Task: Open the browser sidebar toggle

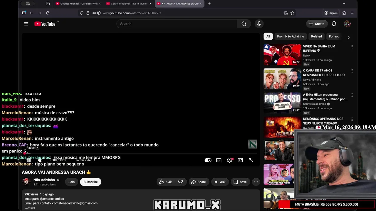Action: (x=24, y=13)
